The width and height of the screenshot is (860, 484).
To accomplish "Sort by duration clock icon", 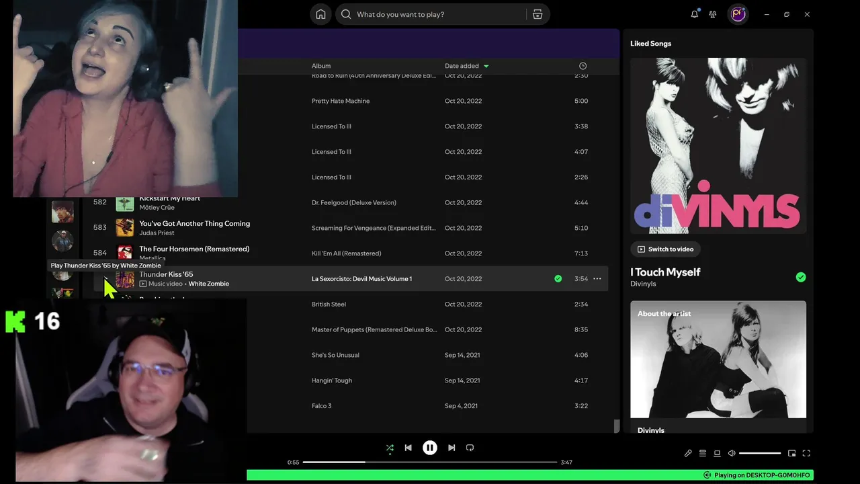I will coord(583,66).
